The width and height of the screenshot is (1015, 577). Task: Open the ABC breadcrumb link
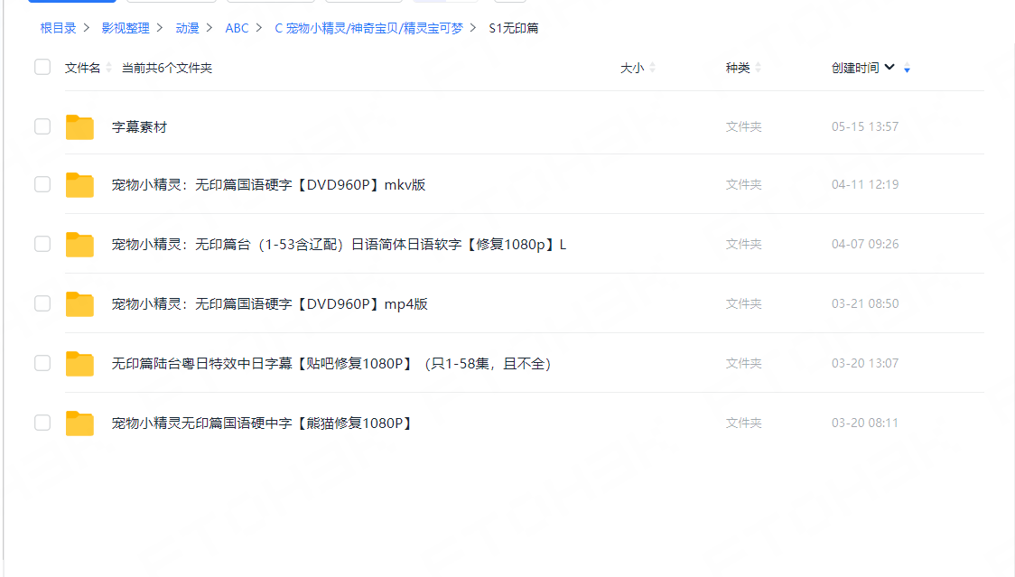click(237, 28)
